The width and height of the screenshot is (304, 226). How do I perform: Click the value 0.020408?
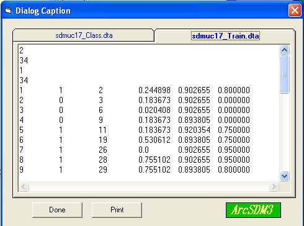(x=154, y=110)
